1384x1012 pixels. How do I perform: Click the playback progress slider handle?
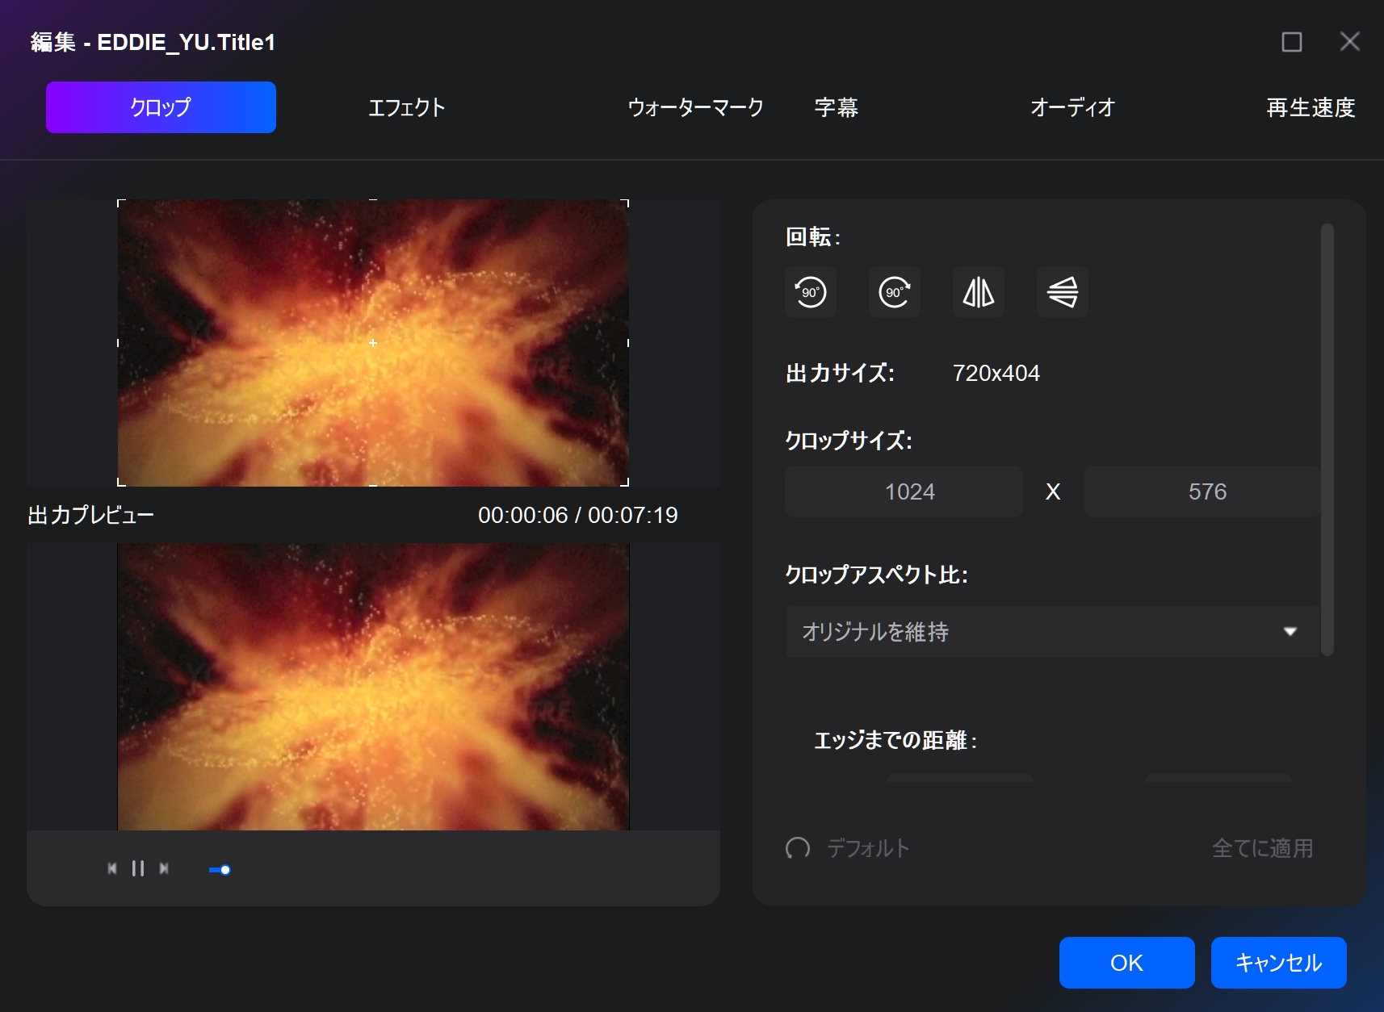(225, 870)
